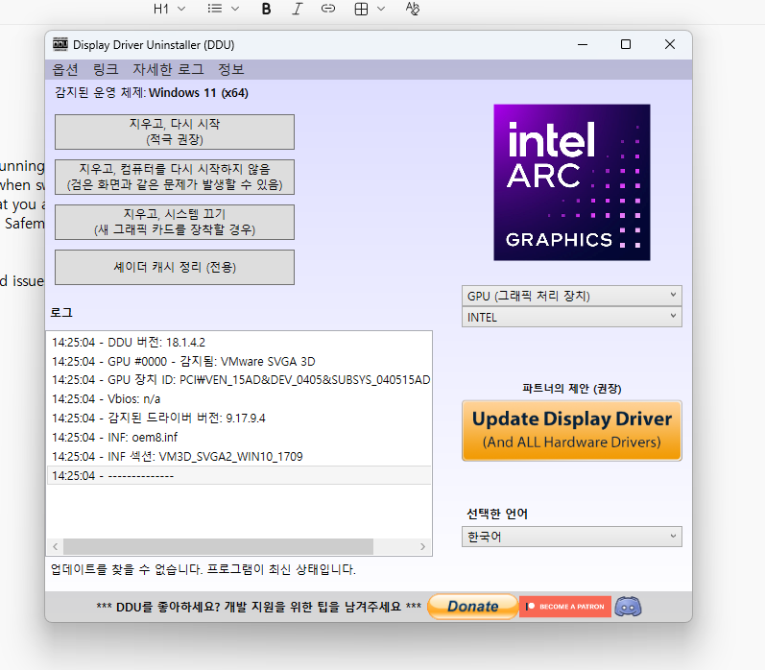Click Update Display Driver banner
This screenshot has height=670, width=765.
(x=572, y=431)
